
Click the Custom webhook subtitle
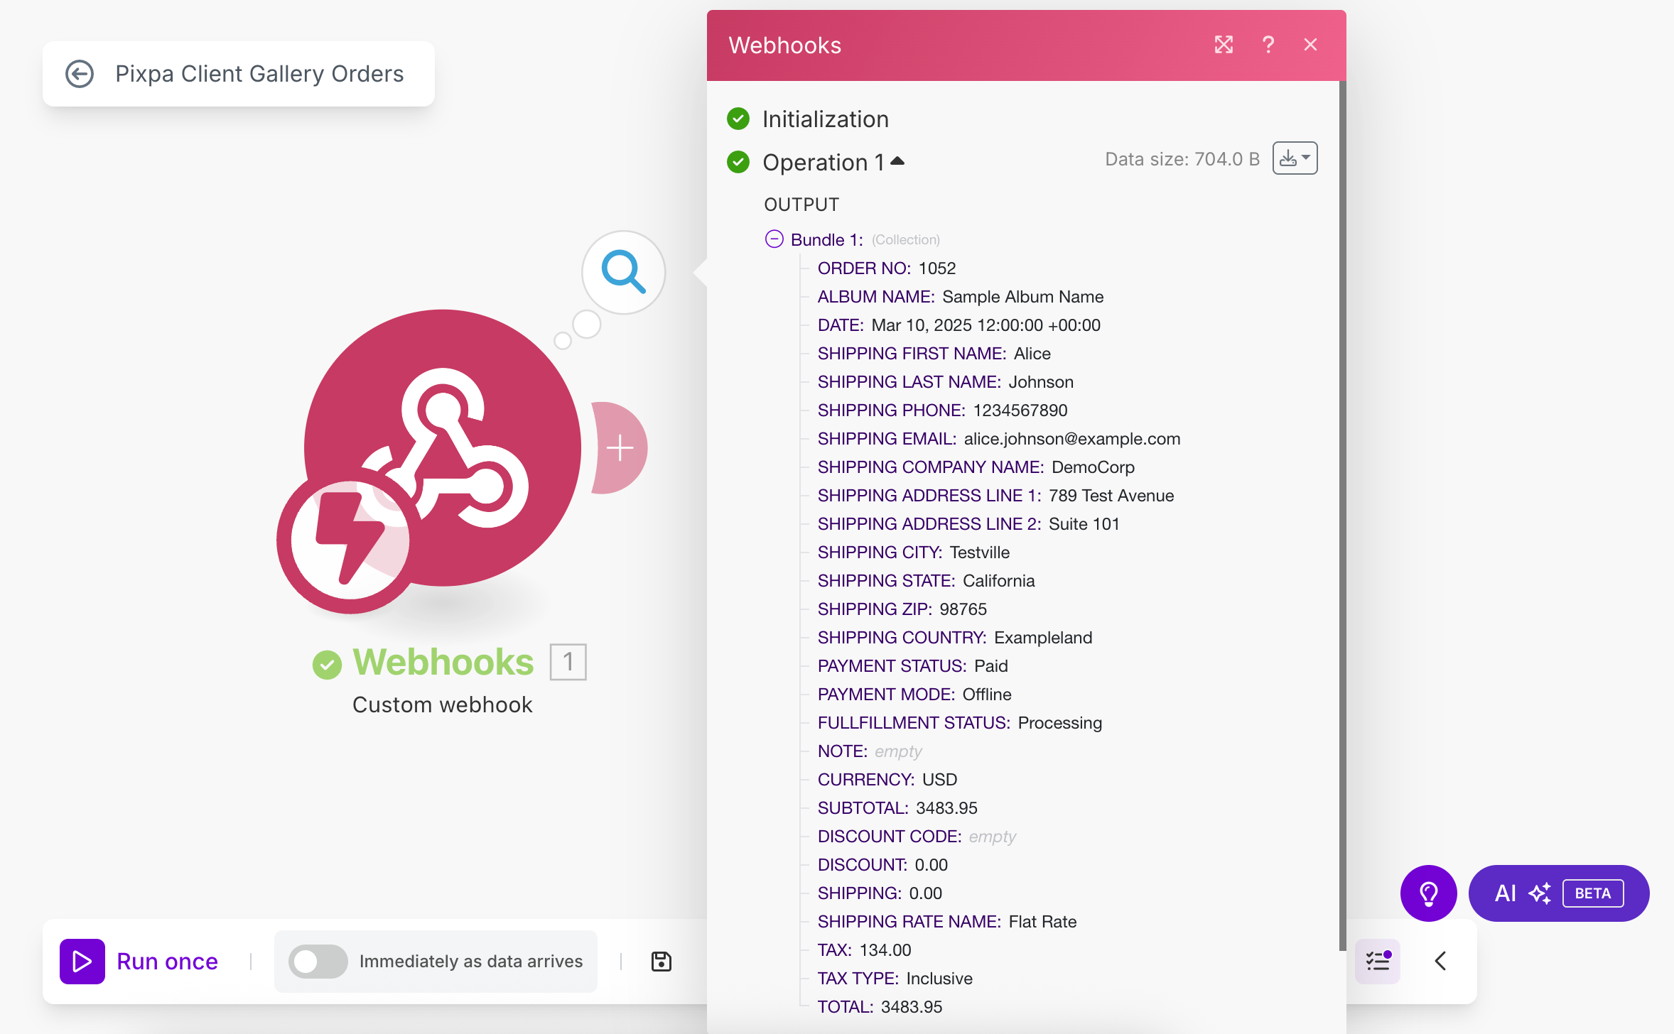coord(443,704)
